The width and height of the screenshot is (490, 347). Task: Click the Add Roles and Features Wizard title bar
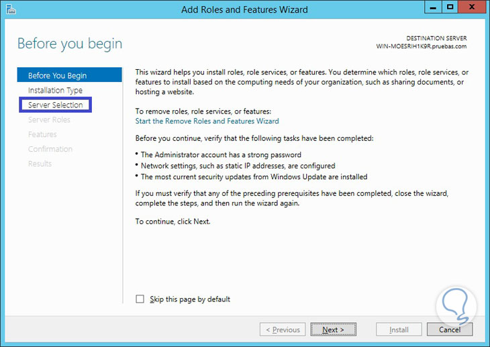(244, 9)
